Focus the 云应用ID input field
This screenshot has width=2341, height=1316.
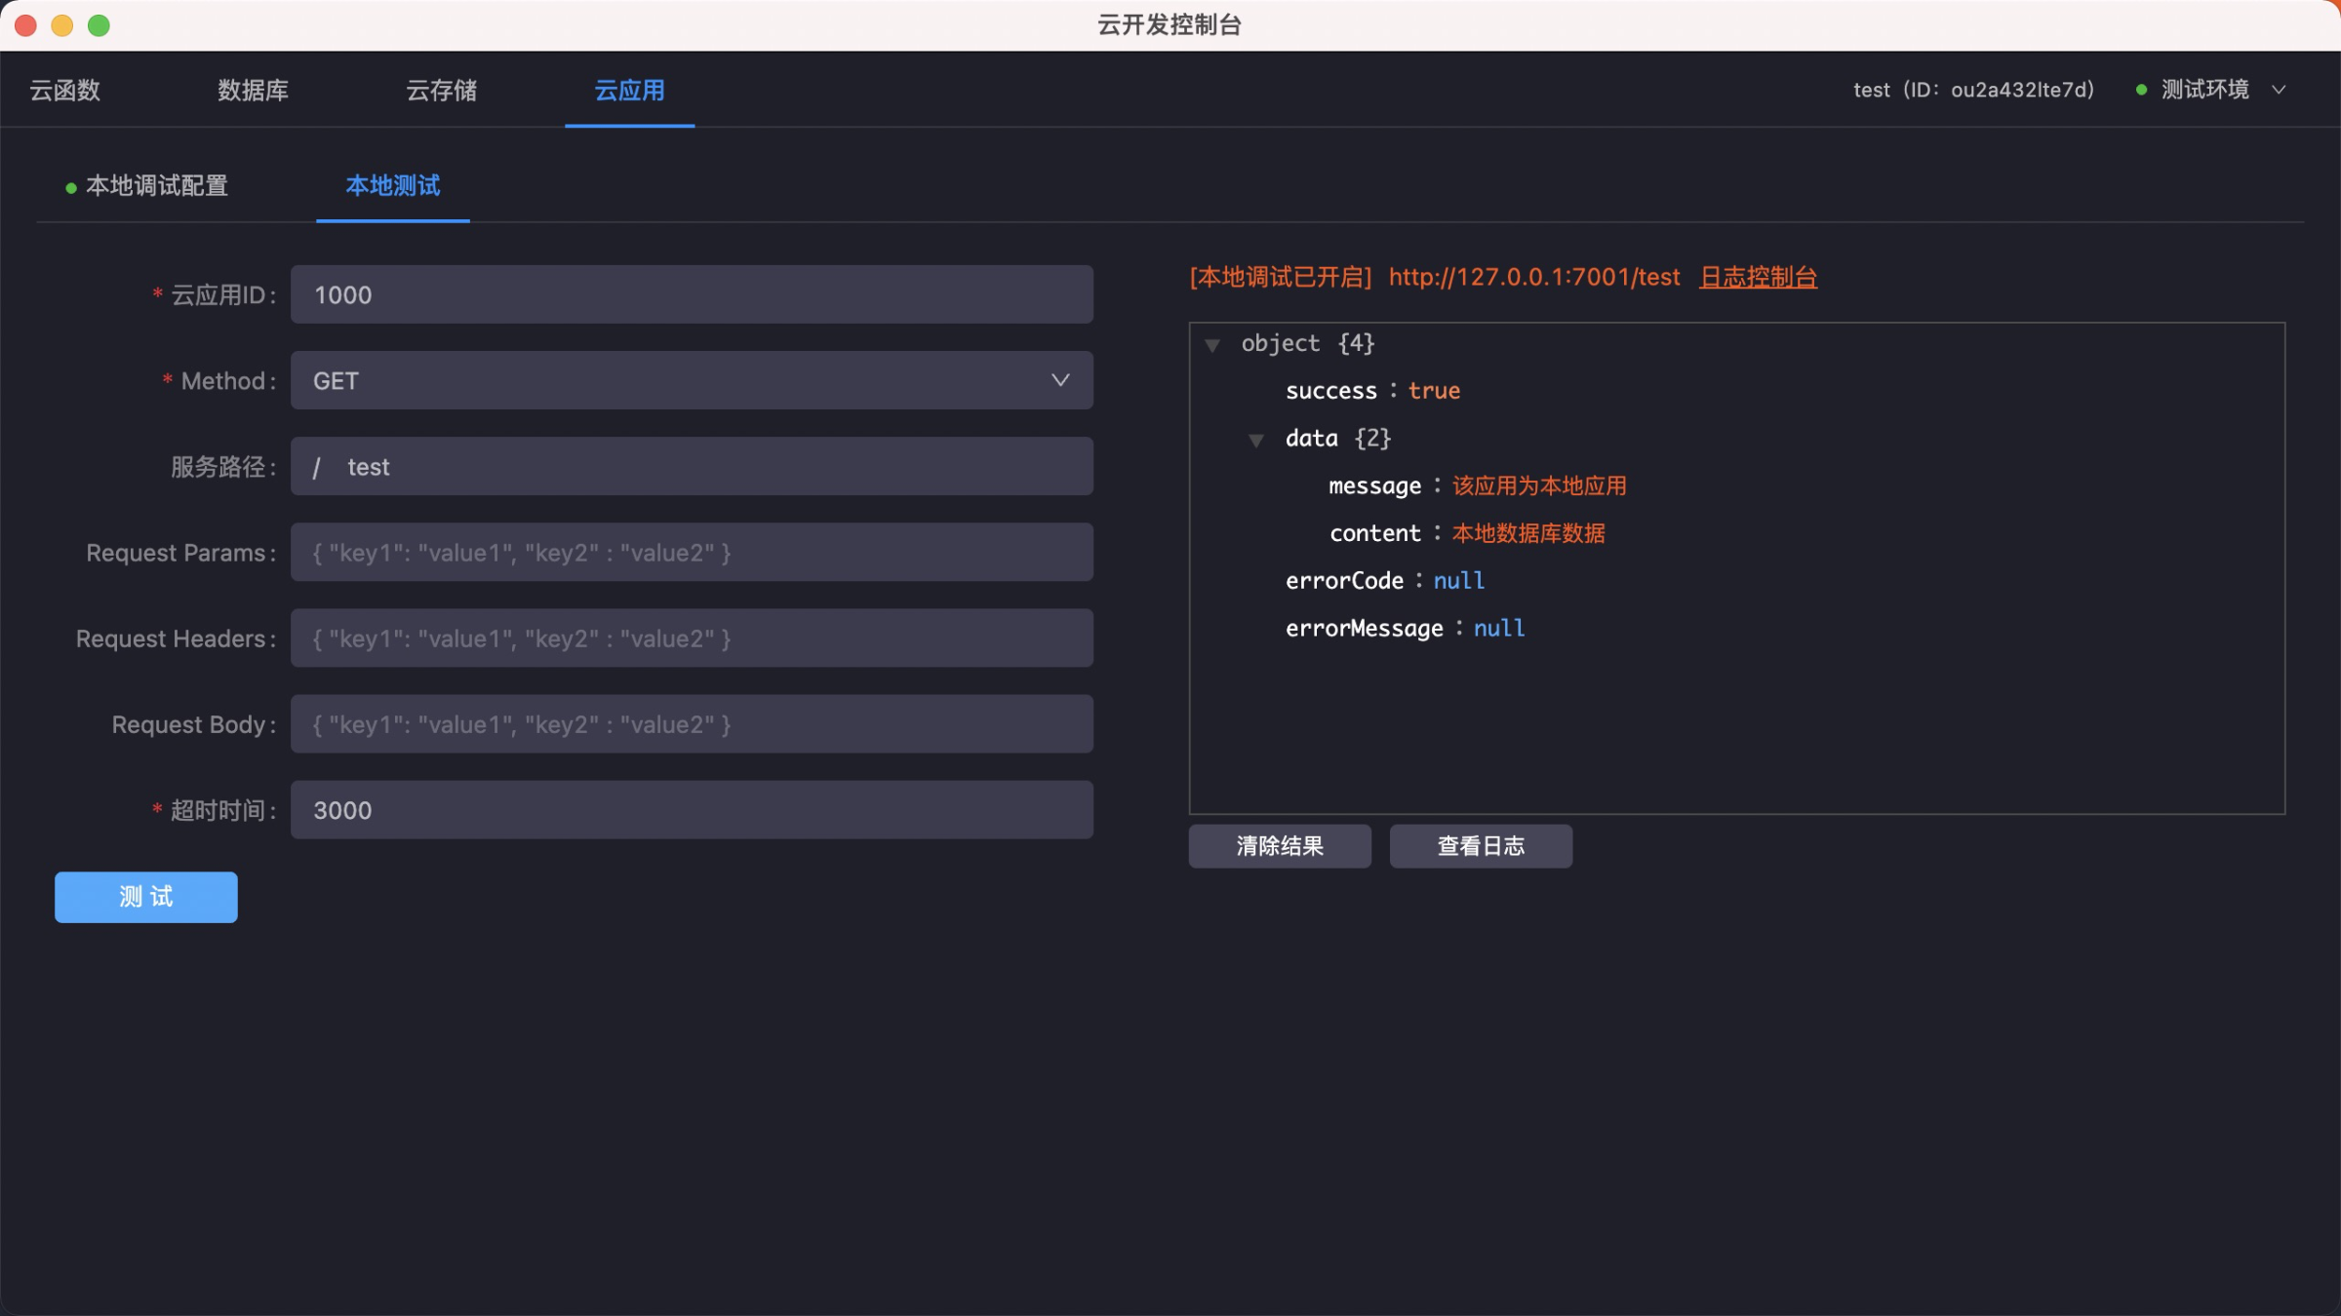click(x=692, y=294)
